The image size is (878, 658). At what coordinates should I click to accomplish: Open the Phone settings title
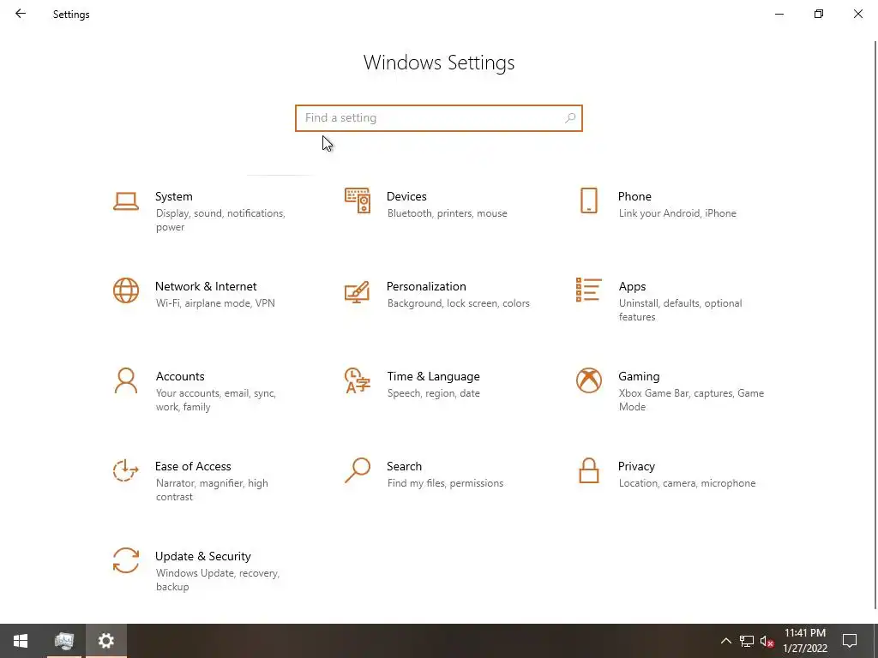tap(634, 196)
